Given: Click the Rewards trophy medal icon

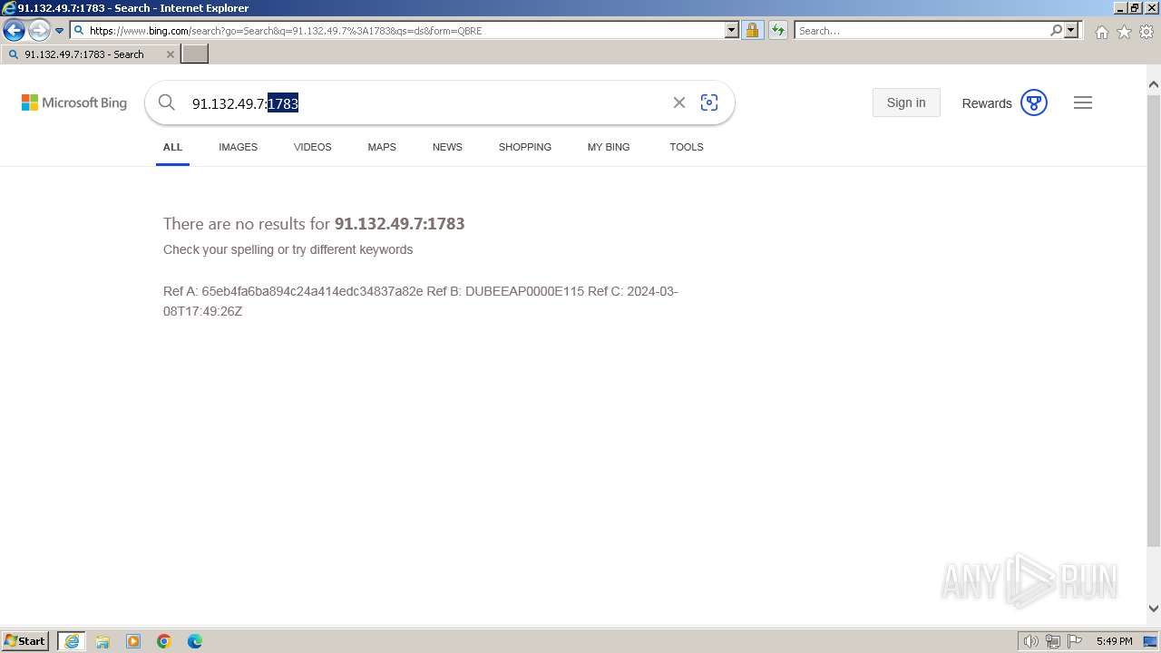Looking at the screenshot, I should point(1034,102).
